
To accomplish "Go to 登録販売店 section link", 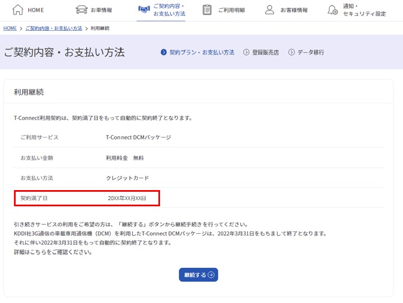I will [265, 53].
